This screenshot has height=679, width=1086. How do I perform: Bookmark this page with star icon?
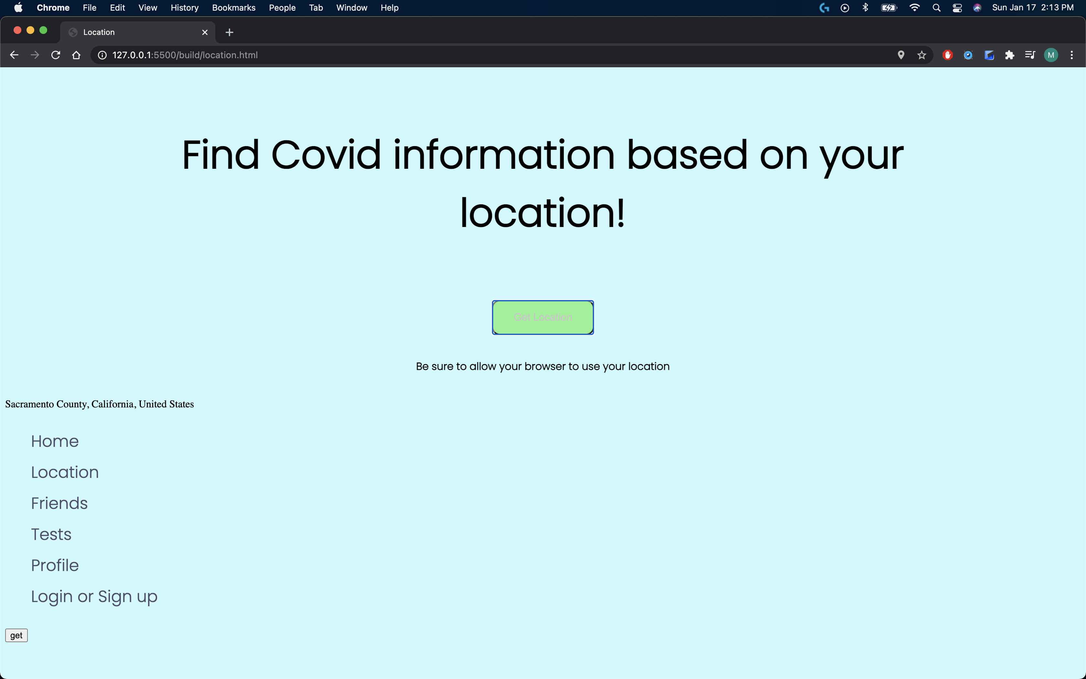click(922, 55)
